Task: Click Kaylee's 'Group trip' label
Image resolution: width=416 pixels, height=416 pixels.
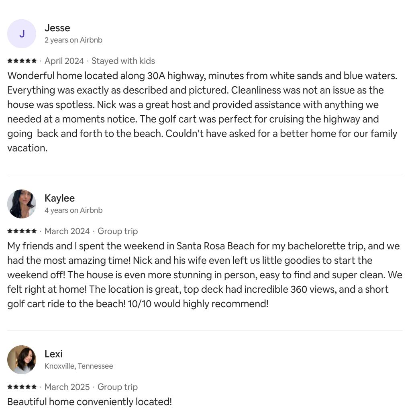Action: click(118, 231)
